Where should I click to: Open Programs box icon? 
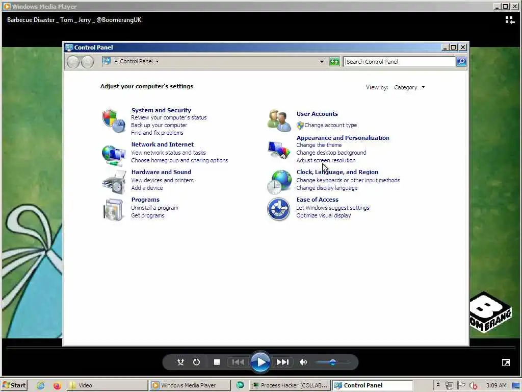pos(113,210)
